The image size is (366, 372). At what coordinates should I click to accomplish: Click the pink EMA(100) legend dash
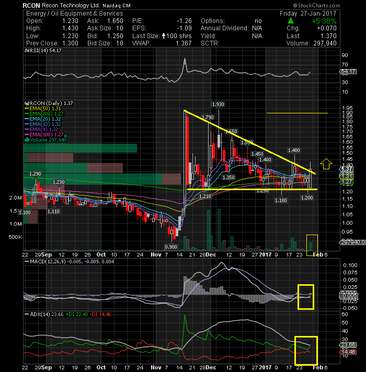(27, 135)
